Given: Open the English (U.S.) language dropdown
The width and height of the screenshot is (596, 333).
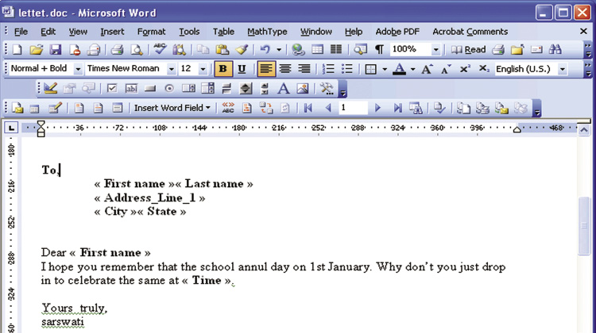Looking at the screenshot, I should click(x=563, y=69).
